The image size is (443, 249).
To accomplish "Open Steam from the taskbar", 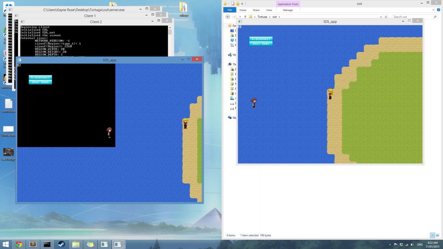I will [x=61, y=245].
